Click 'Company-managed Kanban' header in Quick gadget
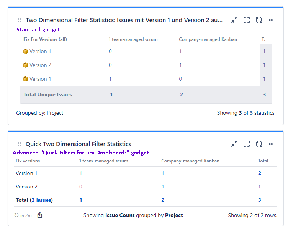 tap(190, 161)
